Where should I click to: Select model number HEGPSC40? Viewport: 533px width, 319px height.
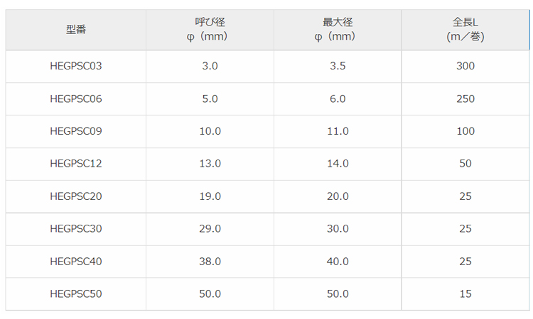[x=76, y=262]
